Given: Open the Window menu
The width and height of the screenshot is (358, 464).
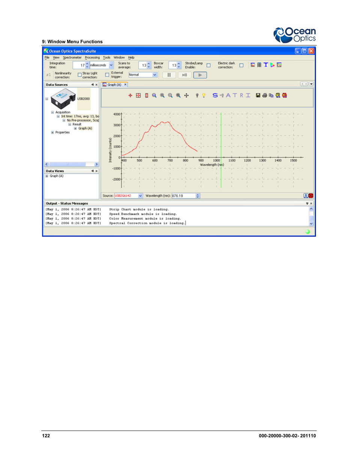Looking at the screenshot, I should [119, 57].
